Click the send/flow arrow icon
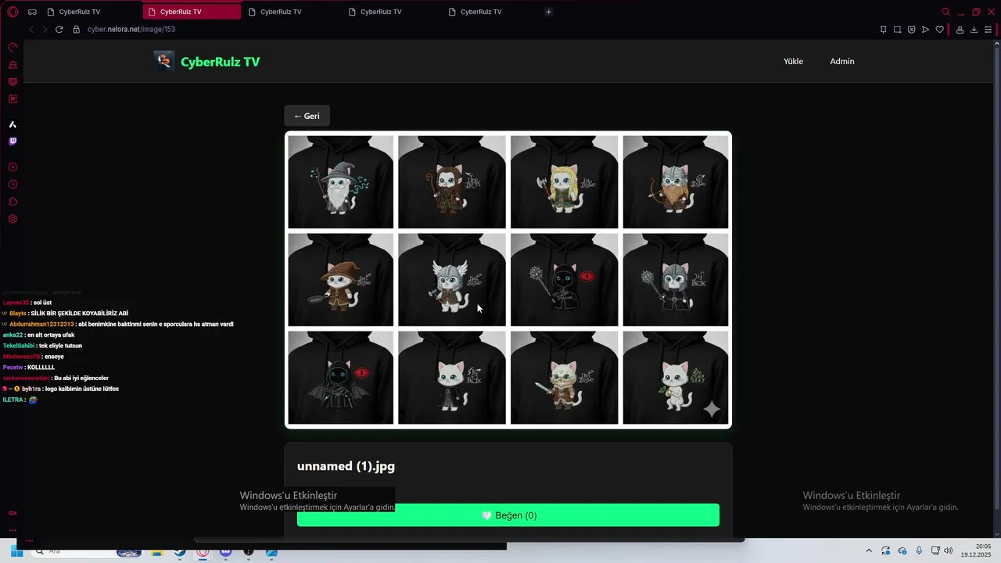The height and width of the screenshot is (563, 1001). coord(926,30)
